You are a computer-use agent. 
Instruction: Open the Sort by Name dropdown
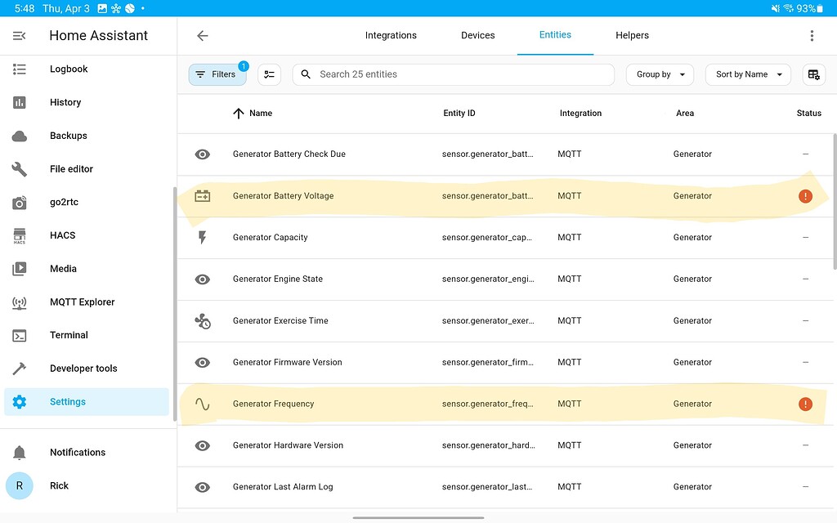coord(747,74)
